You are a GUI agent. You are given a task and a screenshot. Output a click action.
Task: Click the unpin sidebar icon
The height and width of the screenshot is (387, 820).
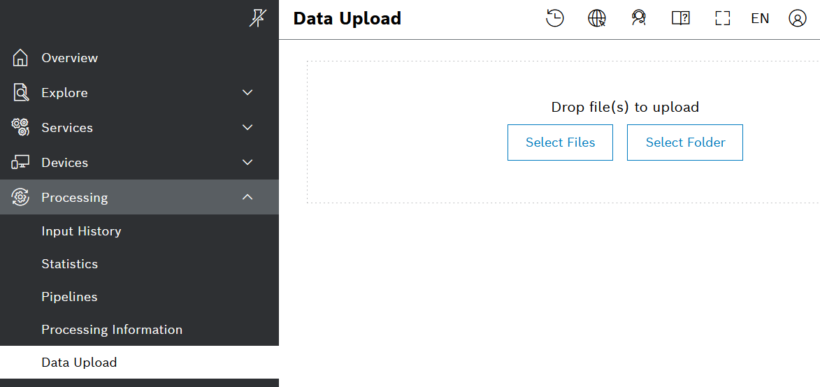257,19
